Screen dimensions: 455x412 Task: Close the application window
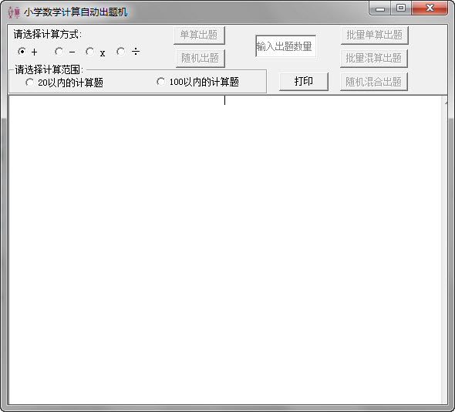(x=430, y=8)
